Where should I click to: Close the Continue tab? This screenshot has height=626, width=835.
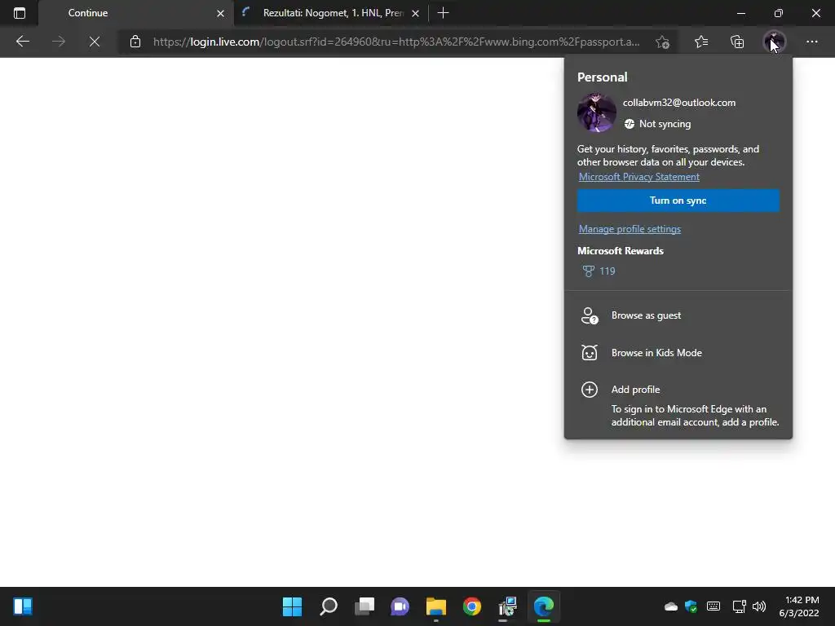click(x=220, y=13)
